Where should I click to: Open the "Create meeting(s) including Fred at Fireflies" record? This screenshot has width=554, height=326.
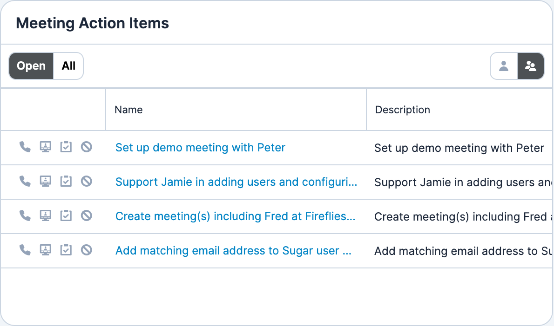pyautogui.click(x=235, y=216)
